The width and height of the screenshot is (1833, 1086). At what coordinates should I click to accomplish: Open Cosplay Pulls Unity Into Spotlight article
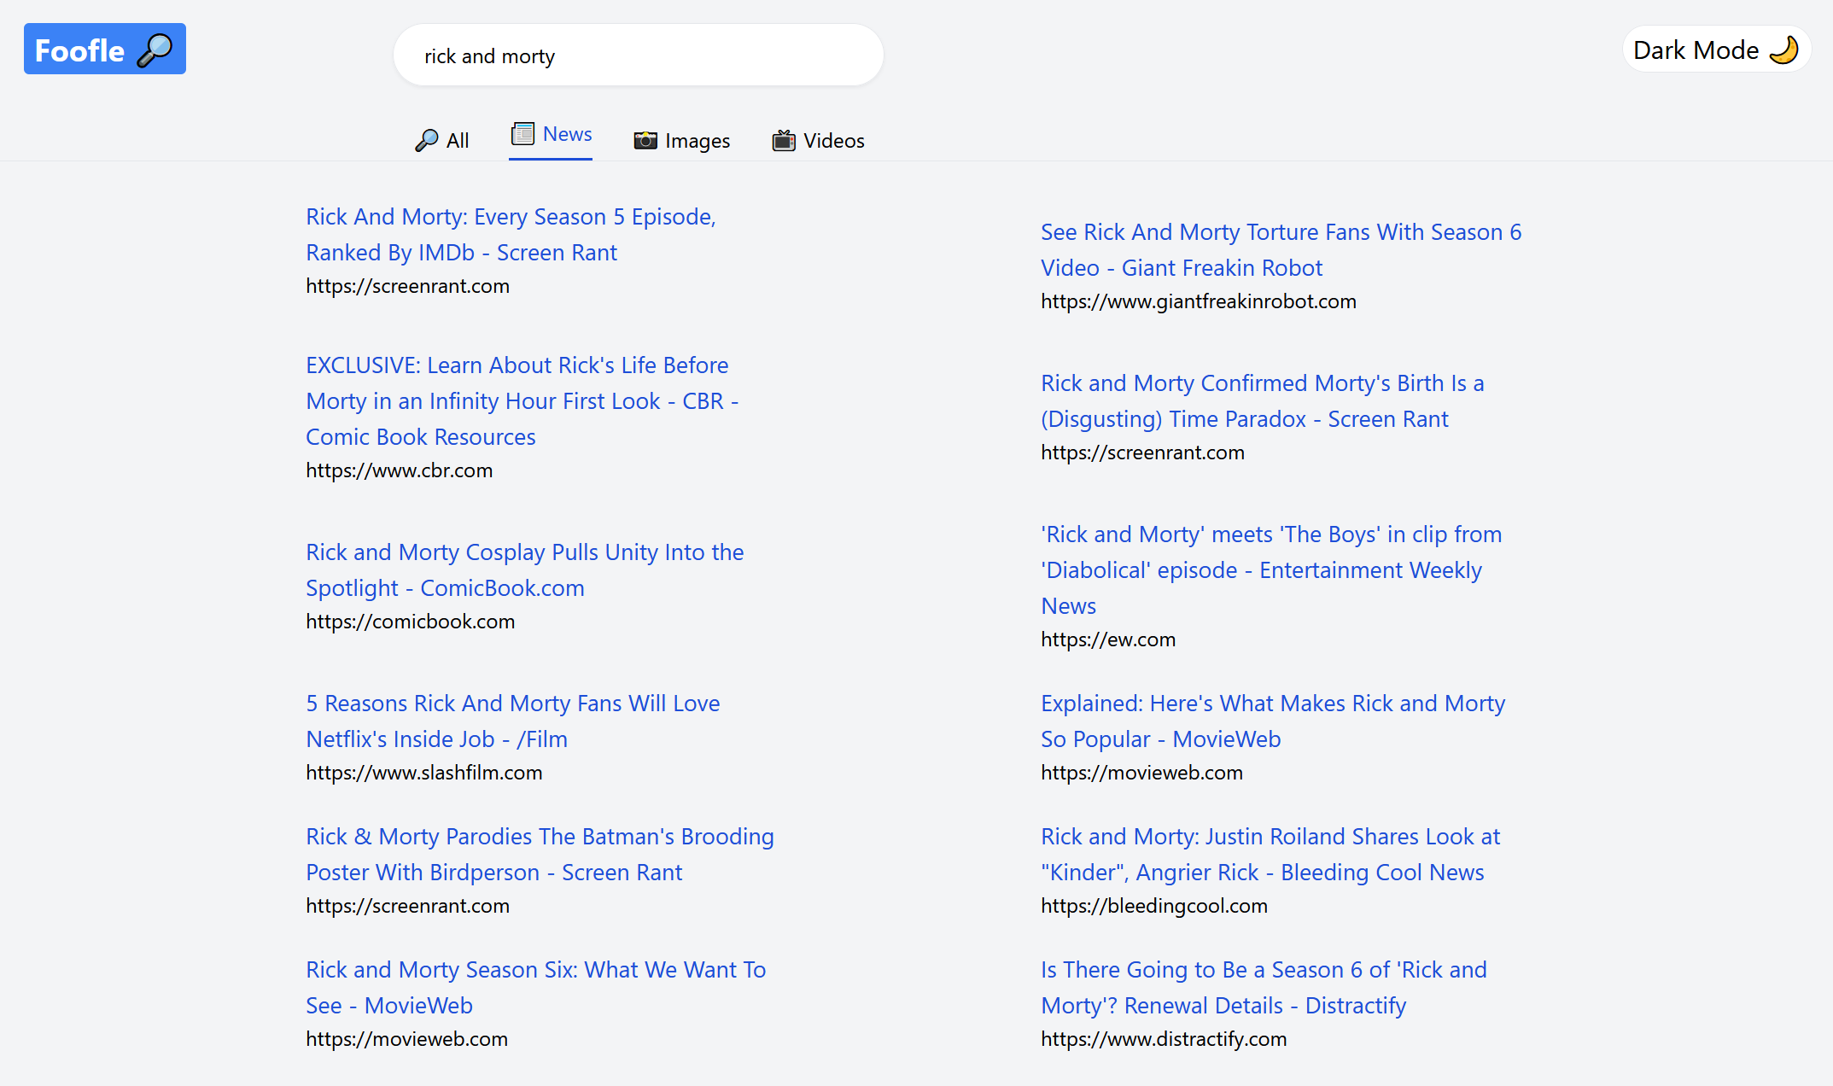coord(524,569)
